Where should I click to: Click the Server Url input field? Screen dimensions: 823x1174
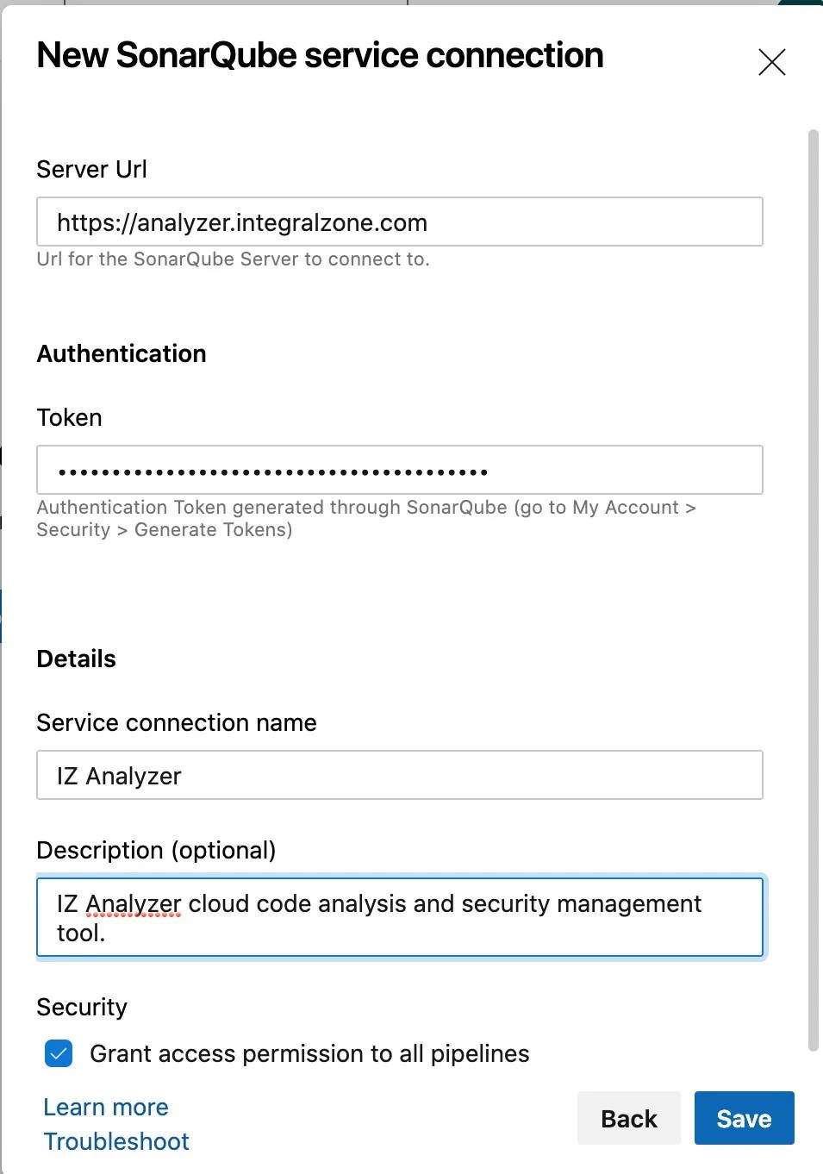(x=400, y=222)
